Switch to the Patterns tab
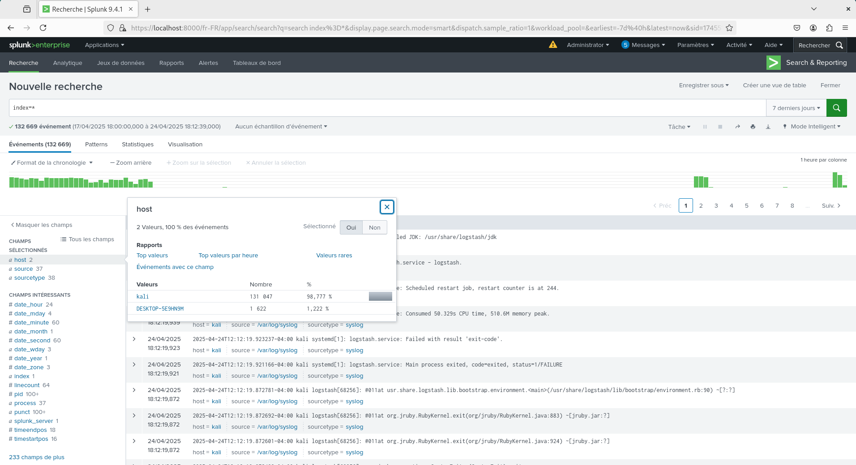The width and height of the screenshot is (856, 465). [96, 145]
